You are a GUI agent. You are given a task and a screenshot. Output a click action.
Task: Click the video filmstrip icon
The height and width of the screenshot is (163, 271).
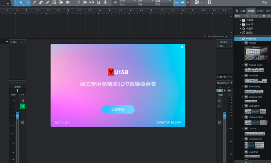coord(209,3)
